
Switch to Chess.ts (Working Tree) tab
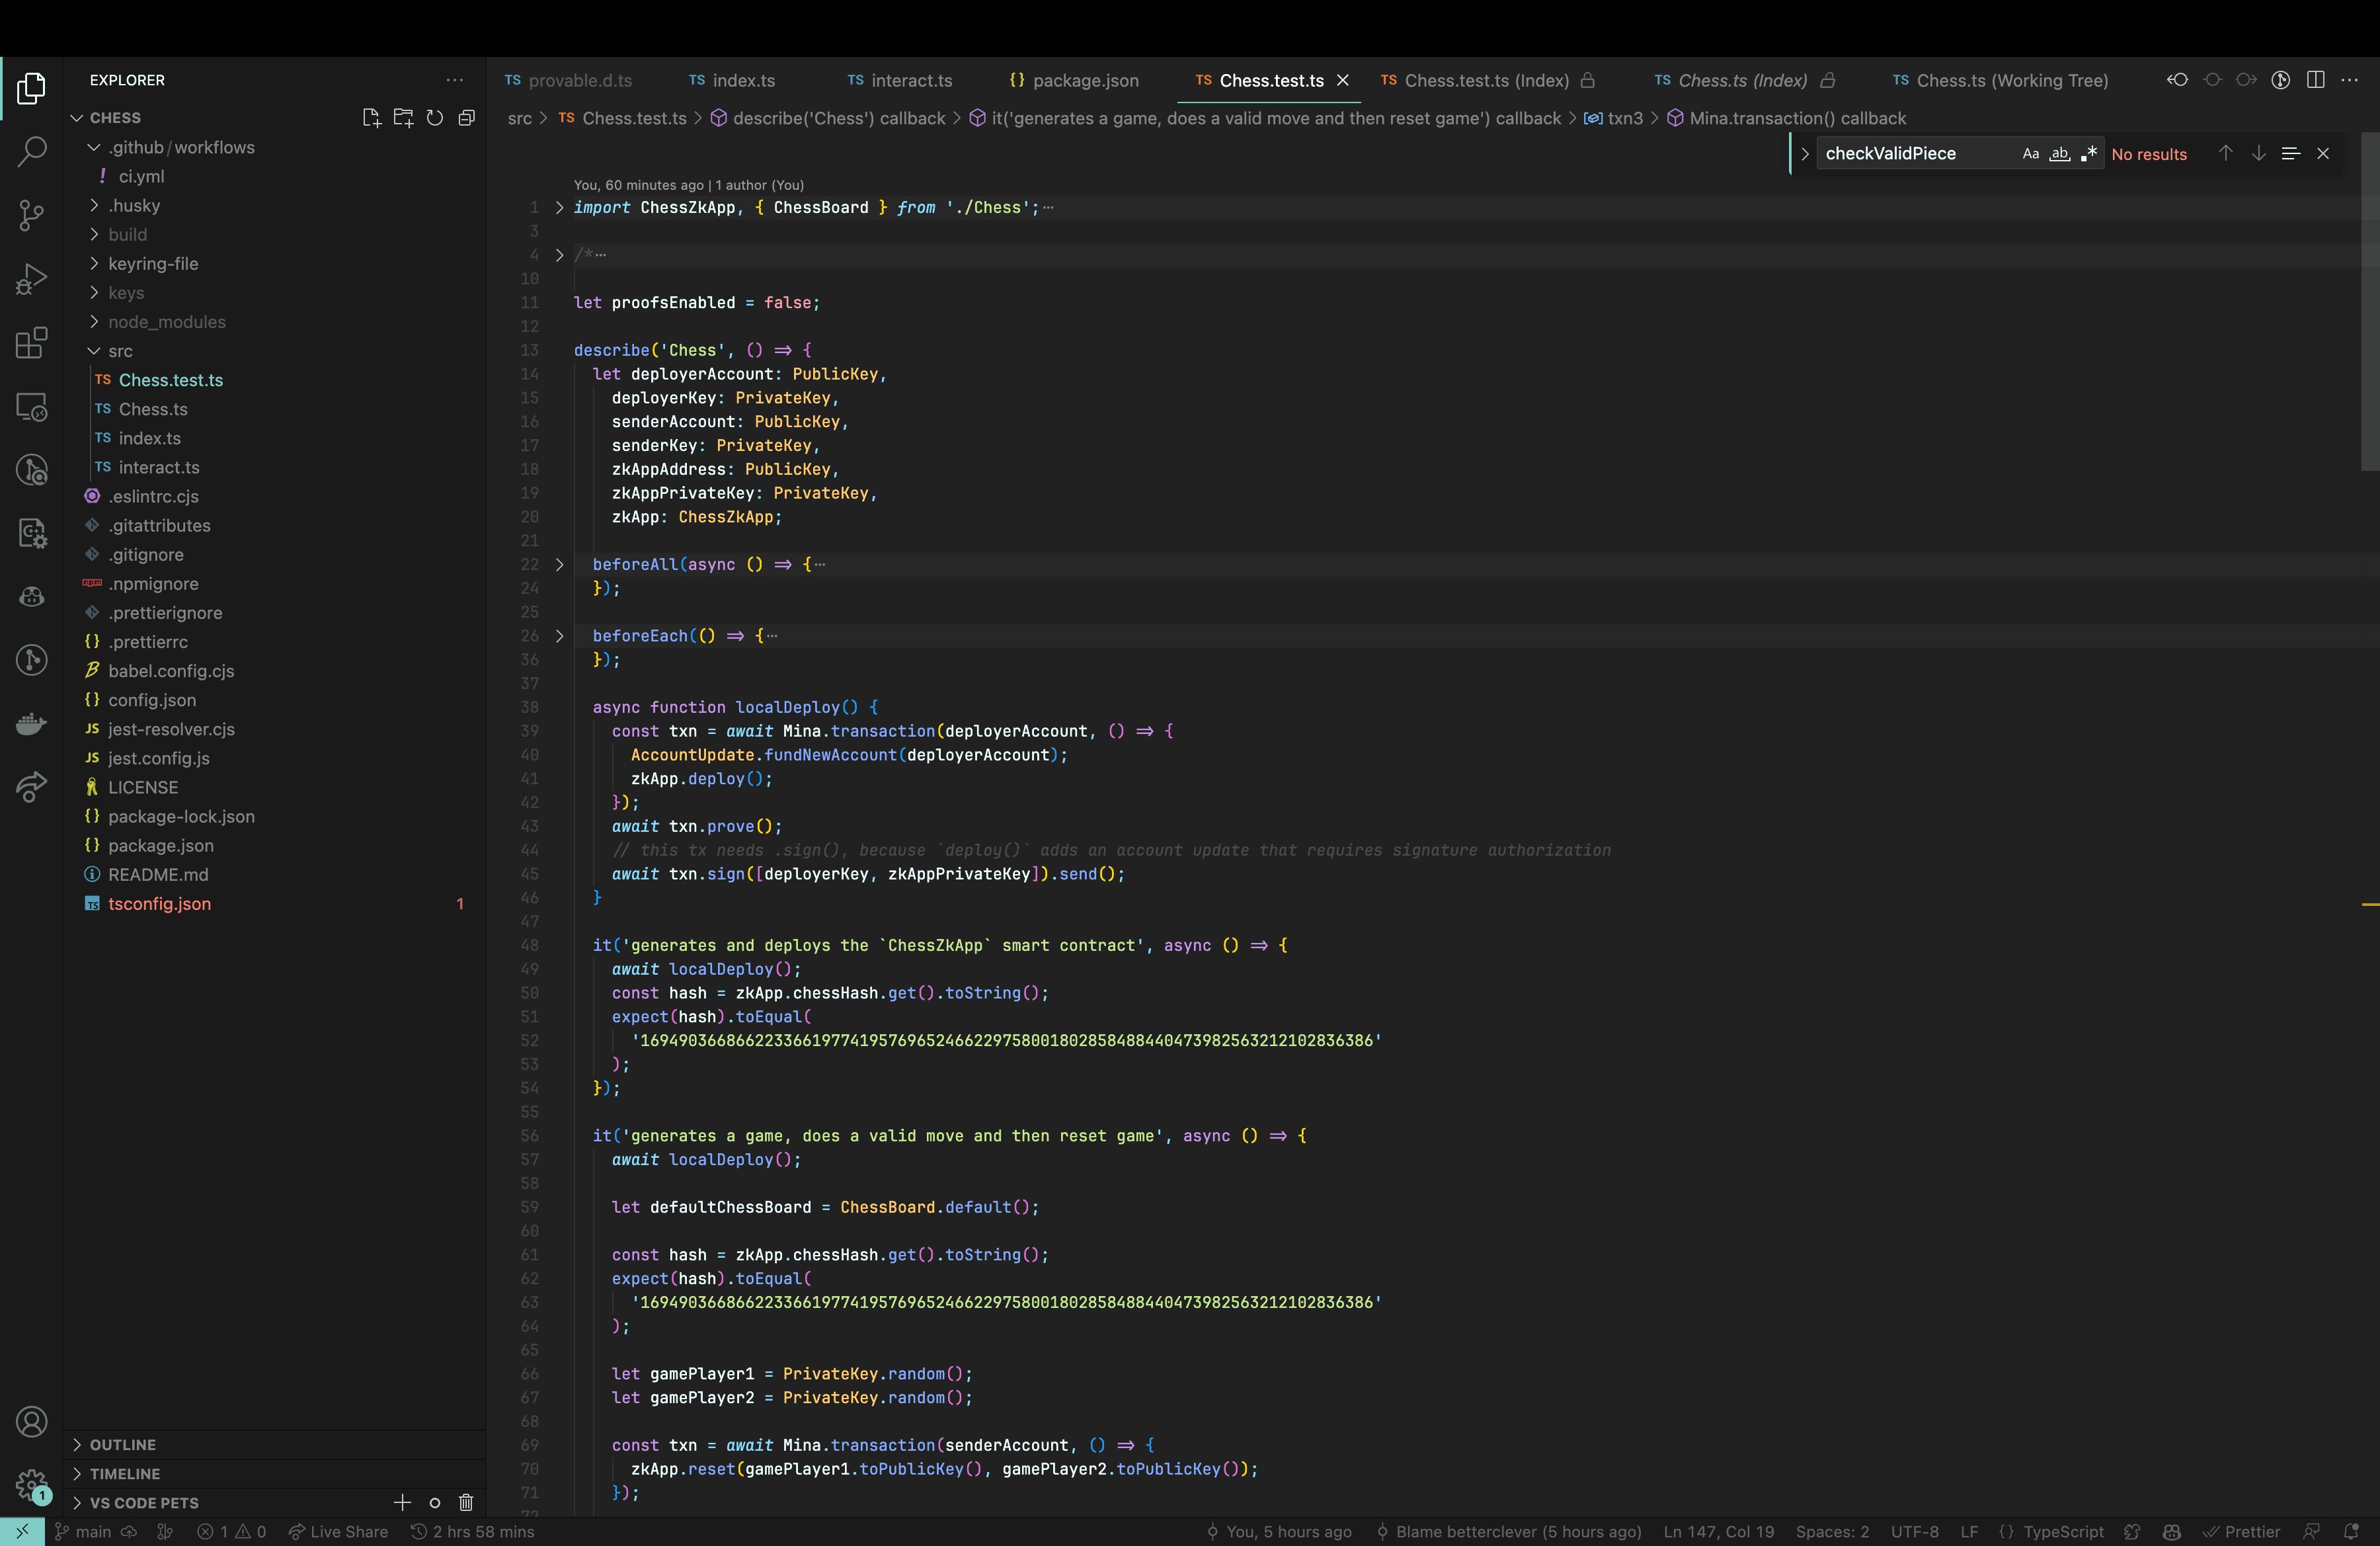pyautogui.click(x=2001, y=80)
